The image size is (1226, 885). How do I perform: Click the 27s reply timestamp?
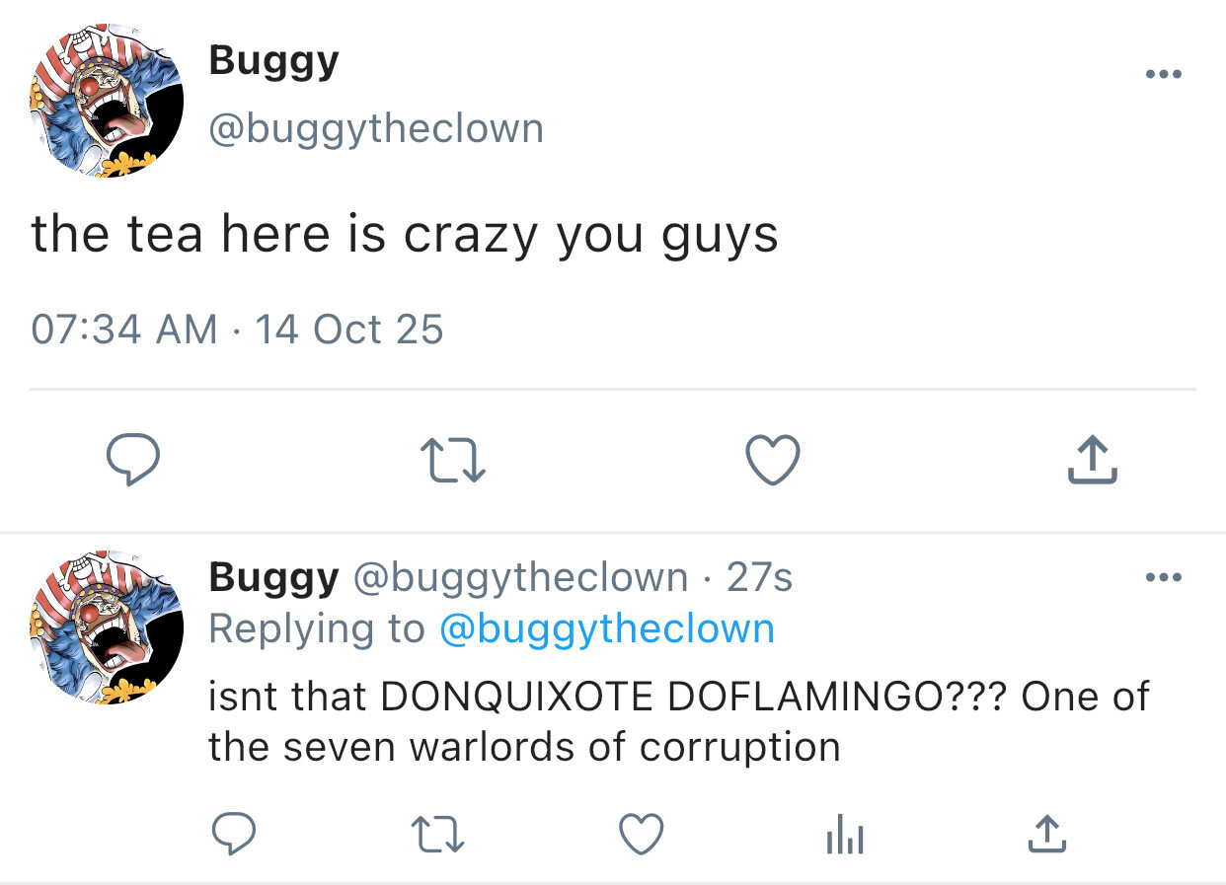tap(759, 578)
